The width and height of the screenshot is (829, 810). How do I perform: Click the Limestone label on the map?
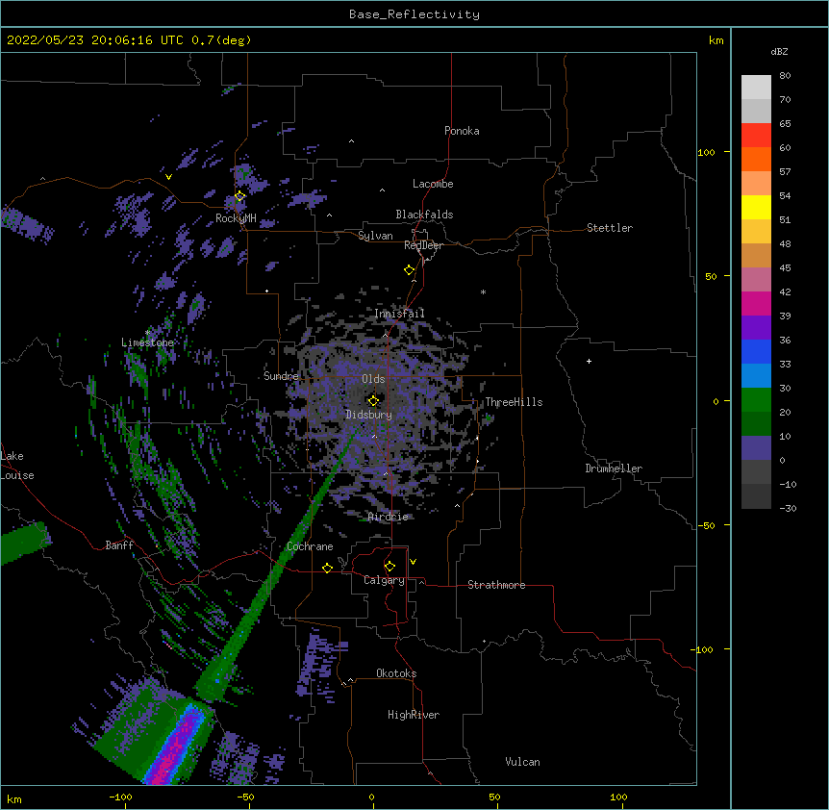pos(147,342)
